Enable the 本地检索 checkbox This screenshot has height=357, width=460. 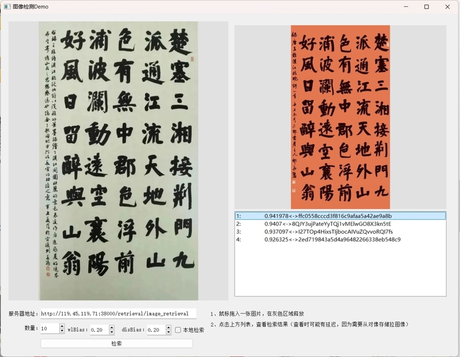pyautogui.click(x=178, y=330)
